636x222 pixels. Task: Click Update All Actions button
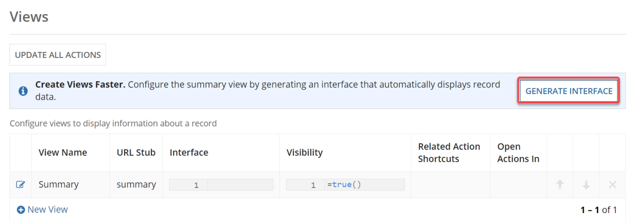pyautogui.click(x=58, y=55)
